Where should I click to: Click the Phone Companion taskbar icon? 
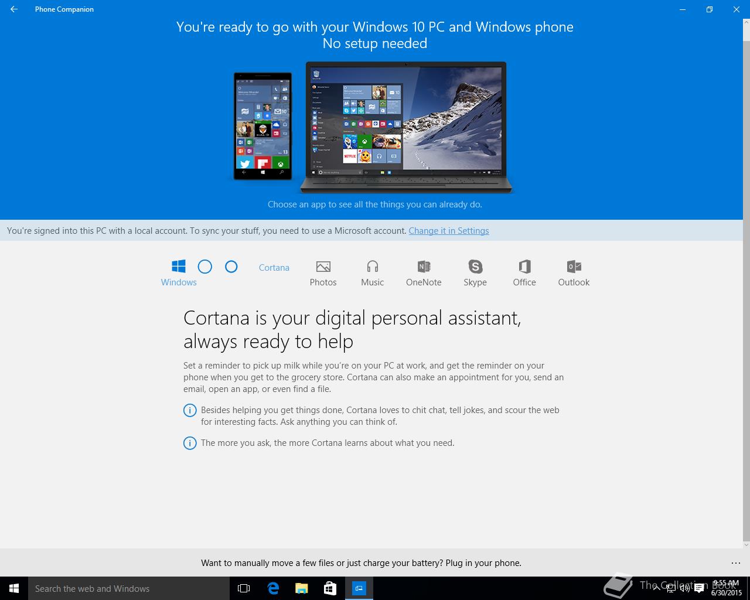point(359,588)
